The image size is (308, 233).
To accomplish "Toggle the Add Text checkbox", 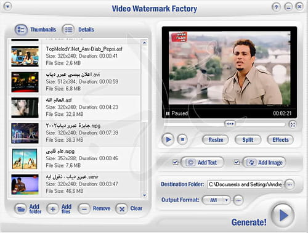I will coord(176,162).
